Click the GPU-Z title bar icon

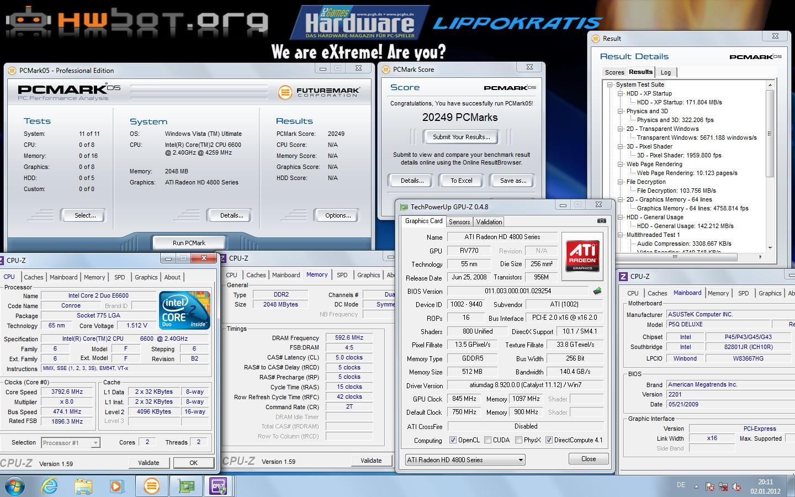(403, 207)
